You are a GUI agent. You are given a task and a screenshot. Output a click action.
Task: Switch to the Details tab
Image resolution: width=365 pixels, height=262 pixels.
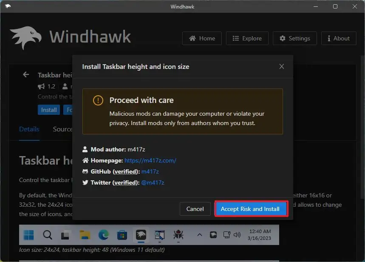pos(29,129)
